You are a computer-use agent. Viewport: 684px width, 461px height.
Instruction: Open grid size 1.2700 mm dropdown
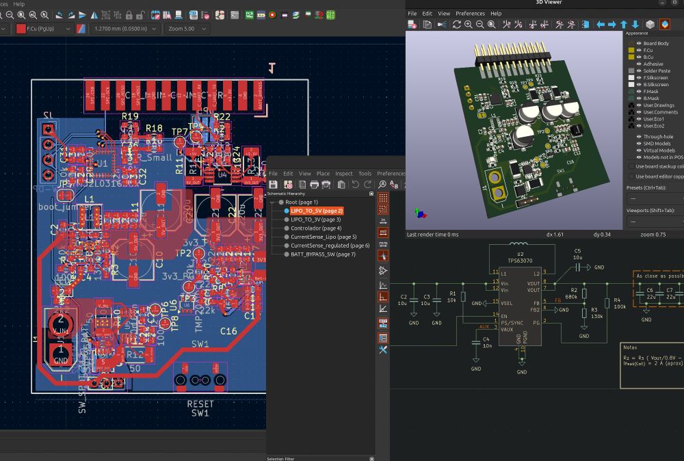tap(124, 29)
